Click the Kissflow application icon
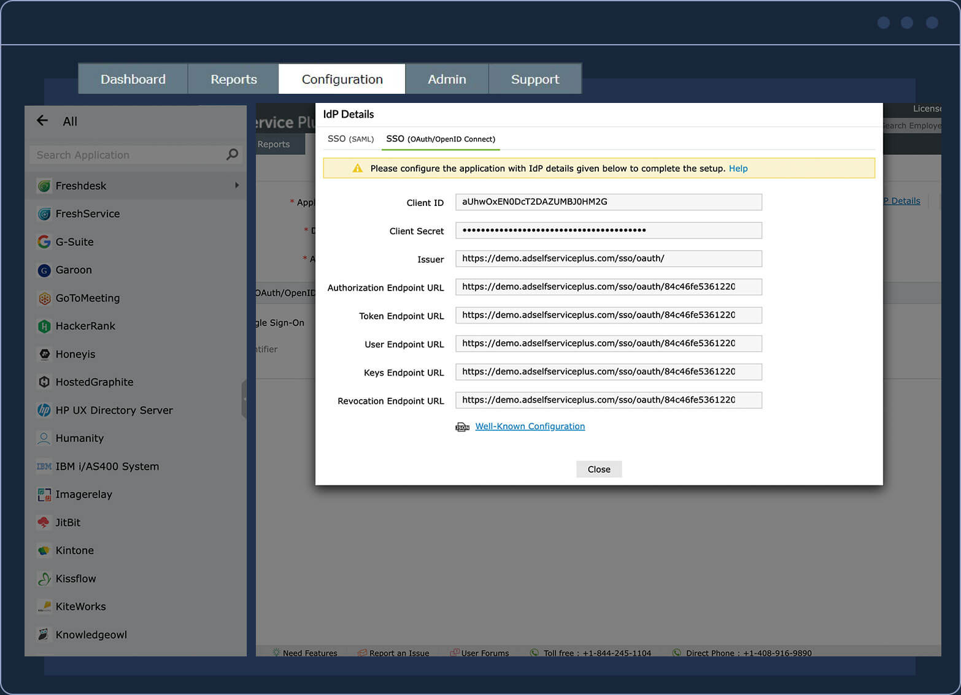Image resolution: width=961 pixels, height=695 pixels. pos(44,578)
